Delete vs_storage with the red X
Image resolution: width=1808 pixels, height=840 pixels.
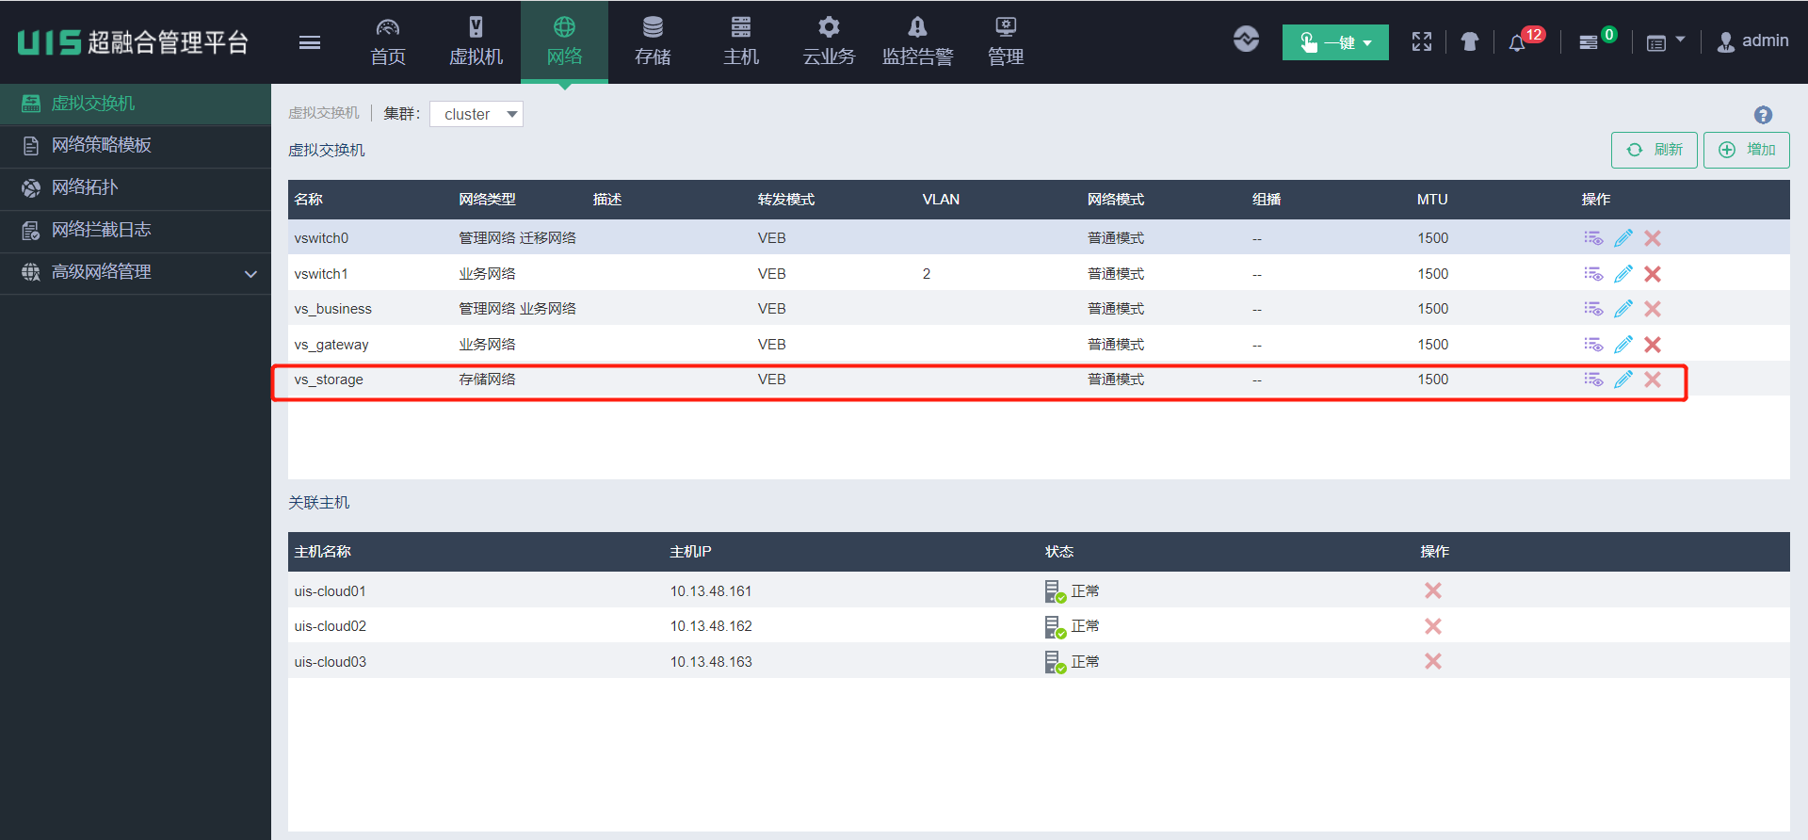click(1653, 380)
